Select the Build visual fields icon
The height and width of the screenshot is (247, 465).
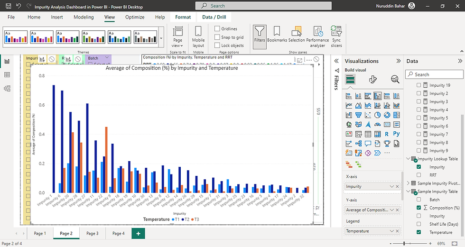(x=350, y=79)
